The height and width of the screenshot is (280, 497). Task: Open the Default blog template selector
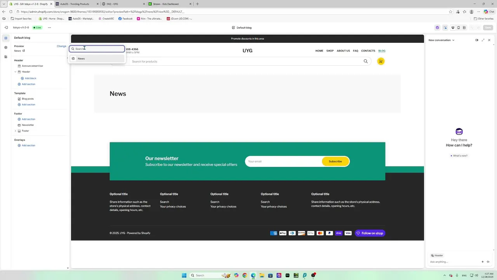coord(242,28)
